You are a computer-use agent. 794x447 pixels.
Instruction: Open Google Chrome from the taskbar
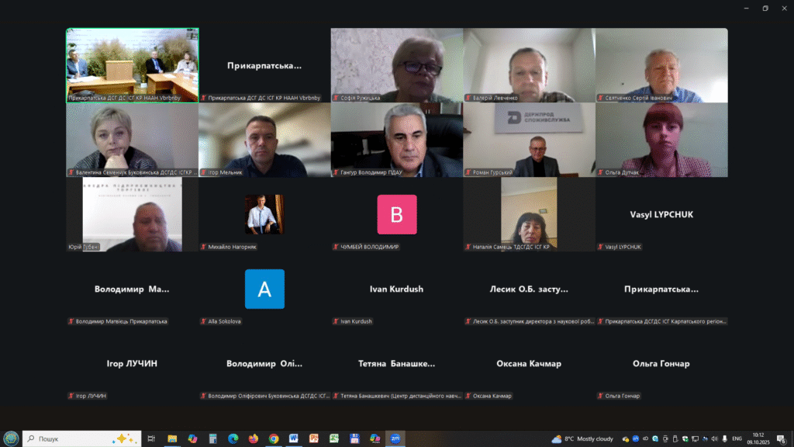[274, 438]
